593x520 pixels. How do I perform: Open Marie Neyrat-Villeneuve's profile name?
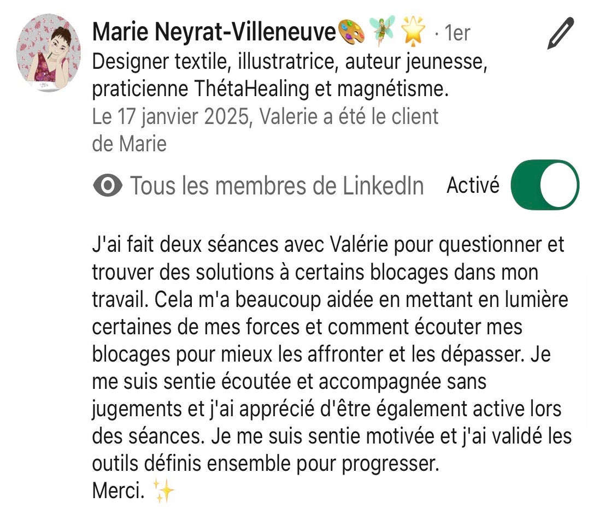213,33
